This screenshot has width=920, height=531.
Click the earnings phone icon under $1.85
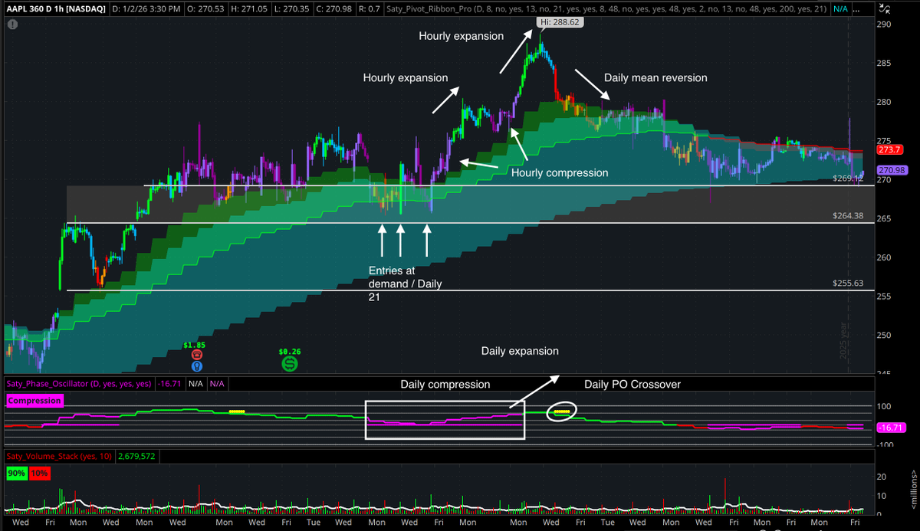(x=197, y=356)
